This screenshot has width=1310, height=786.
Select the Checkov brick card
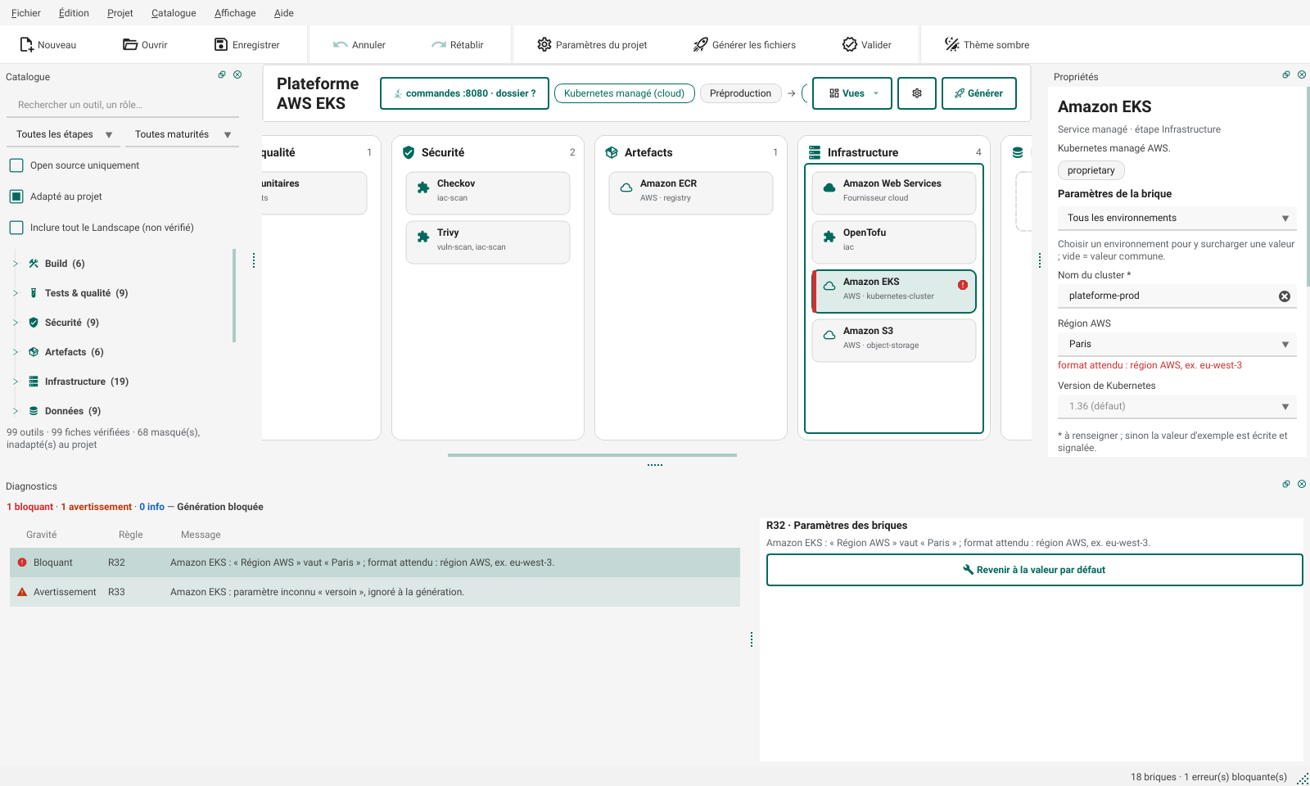(x=488, y=193)
